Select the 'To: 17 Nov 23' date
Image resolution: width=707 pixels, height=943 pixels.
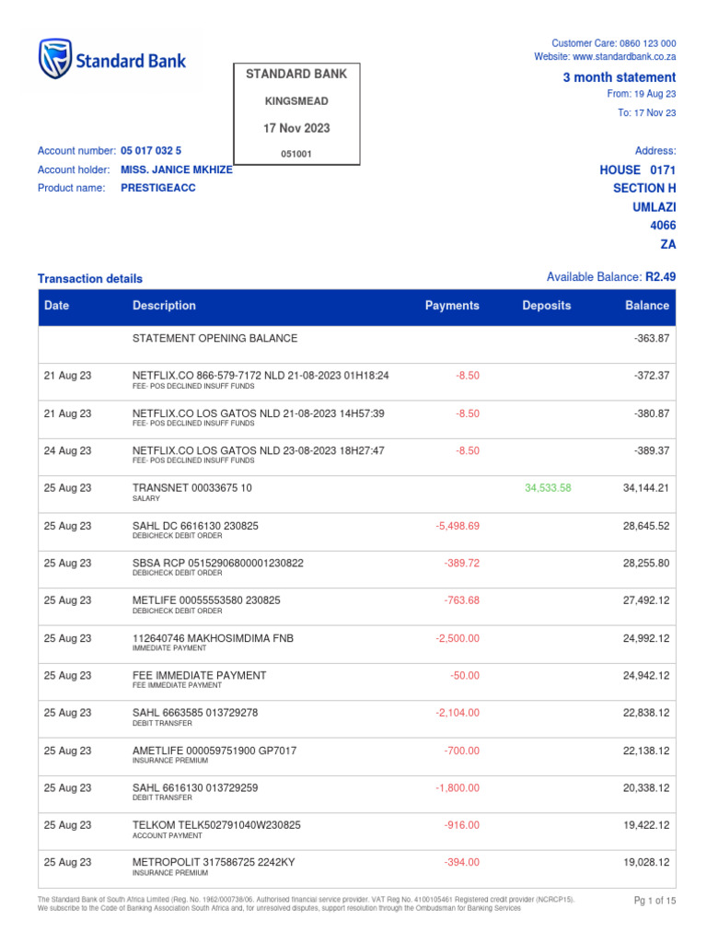[647, 113]
